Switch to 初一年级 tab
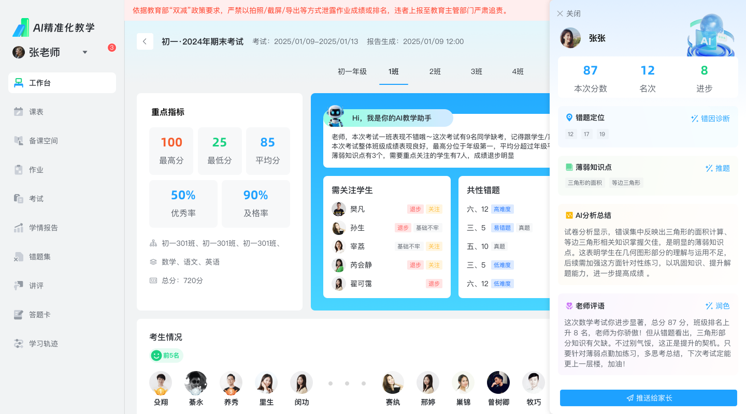Viewport: 746px width, 414px height. [x=352, y=71]
